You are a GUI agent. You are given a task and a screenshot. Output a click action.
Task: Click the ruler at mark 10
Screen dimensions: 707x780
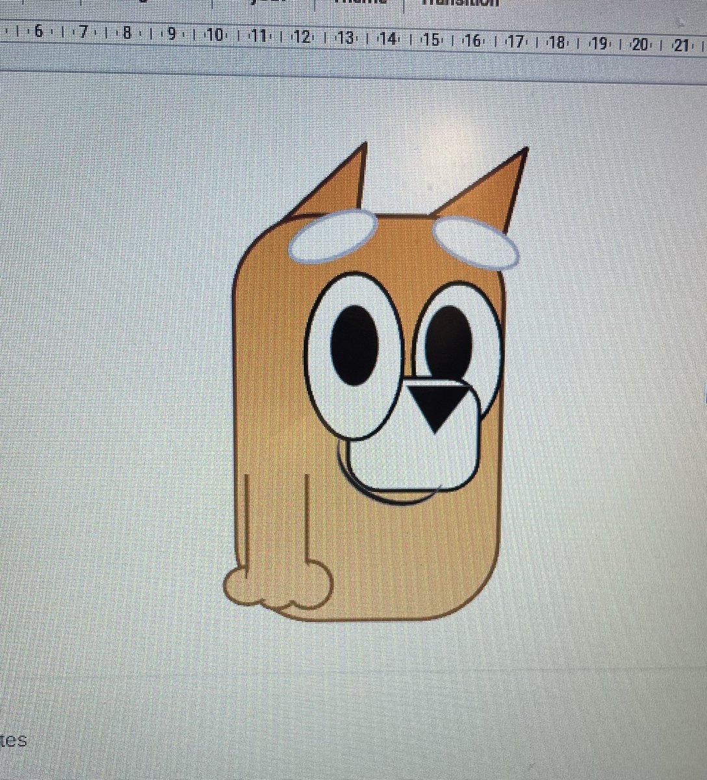coord(215,34)
